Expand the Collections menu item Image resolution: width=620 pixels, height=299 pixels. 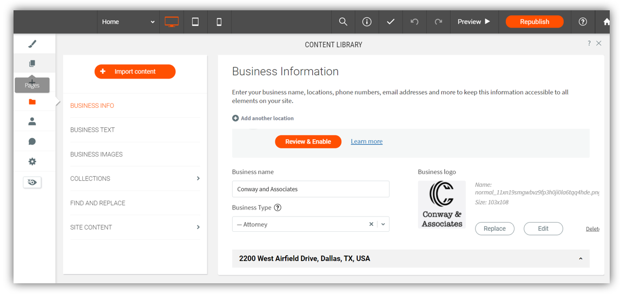coord(135,179)
